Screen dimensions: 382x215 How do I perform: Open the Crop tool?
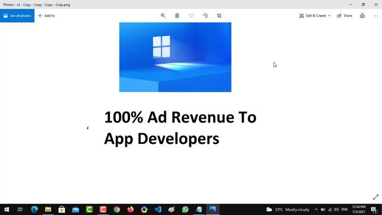tap(219, 16)
